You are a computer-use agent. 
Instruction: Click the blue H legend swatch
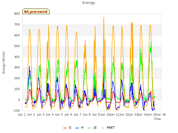pos(77,128)
